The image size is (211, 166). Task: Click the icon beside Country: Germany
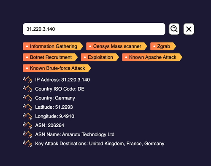tap(27, 98)
